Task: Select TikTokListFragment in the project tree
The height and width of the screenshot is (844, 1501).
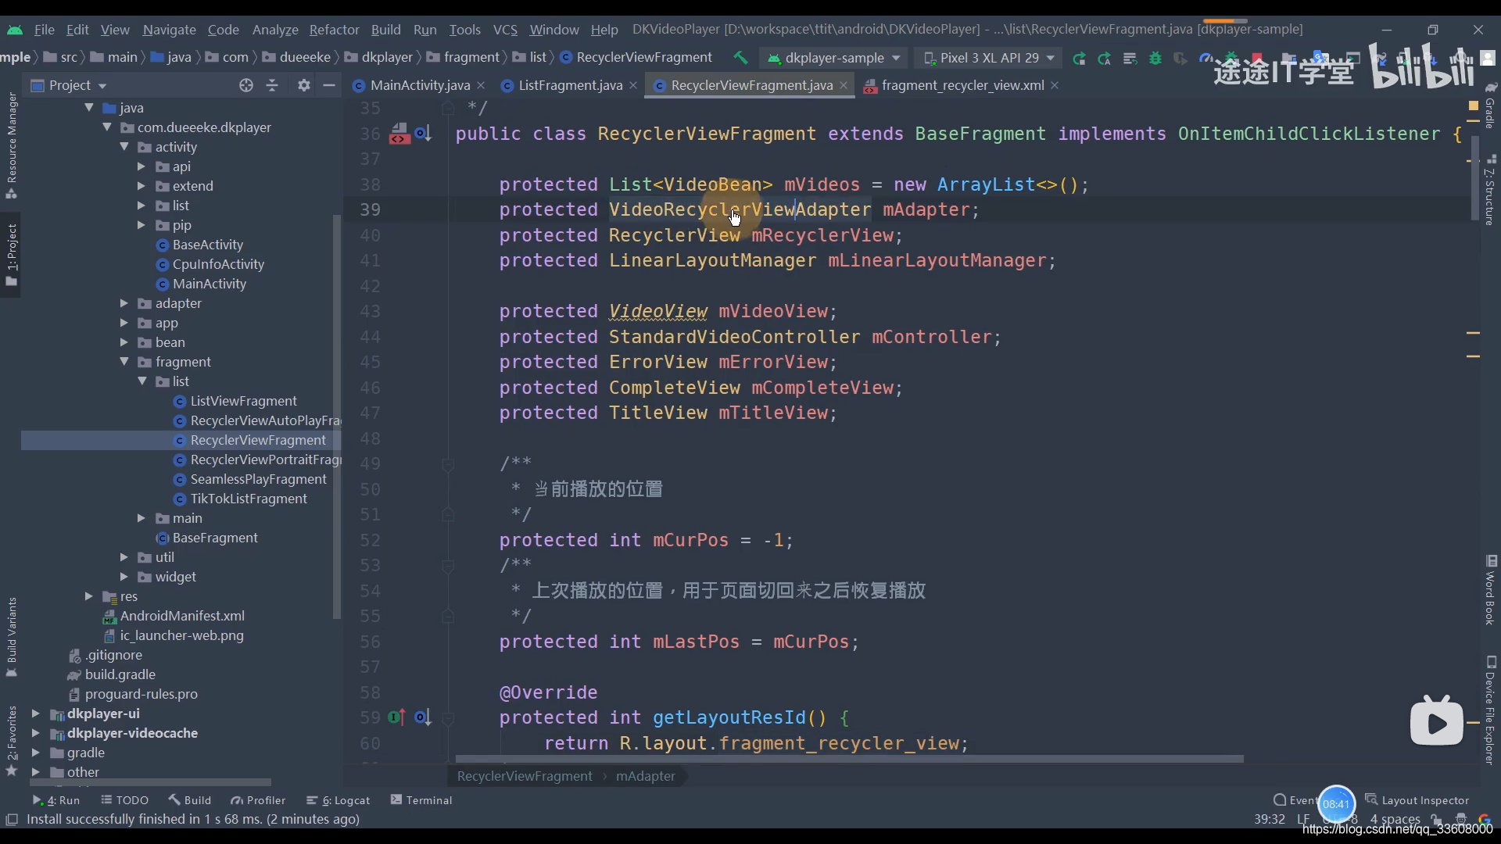Action: tap(249, 499)
